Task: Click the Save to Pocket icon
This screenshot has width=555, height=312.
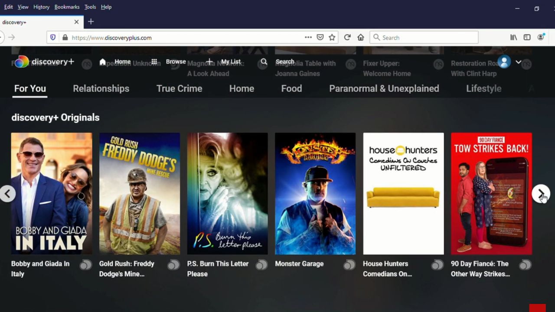Action: tap(320, 38)
